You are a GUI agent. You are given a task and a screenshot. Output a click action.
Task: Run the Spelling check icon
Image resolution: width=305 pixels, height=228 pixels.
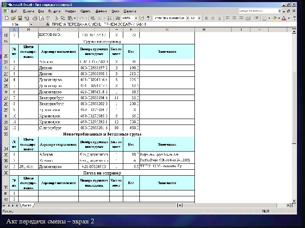tap(48, 18)
